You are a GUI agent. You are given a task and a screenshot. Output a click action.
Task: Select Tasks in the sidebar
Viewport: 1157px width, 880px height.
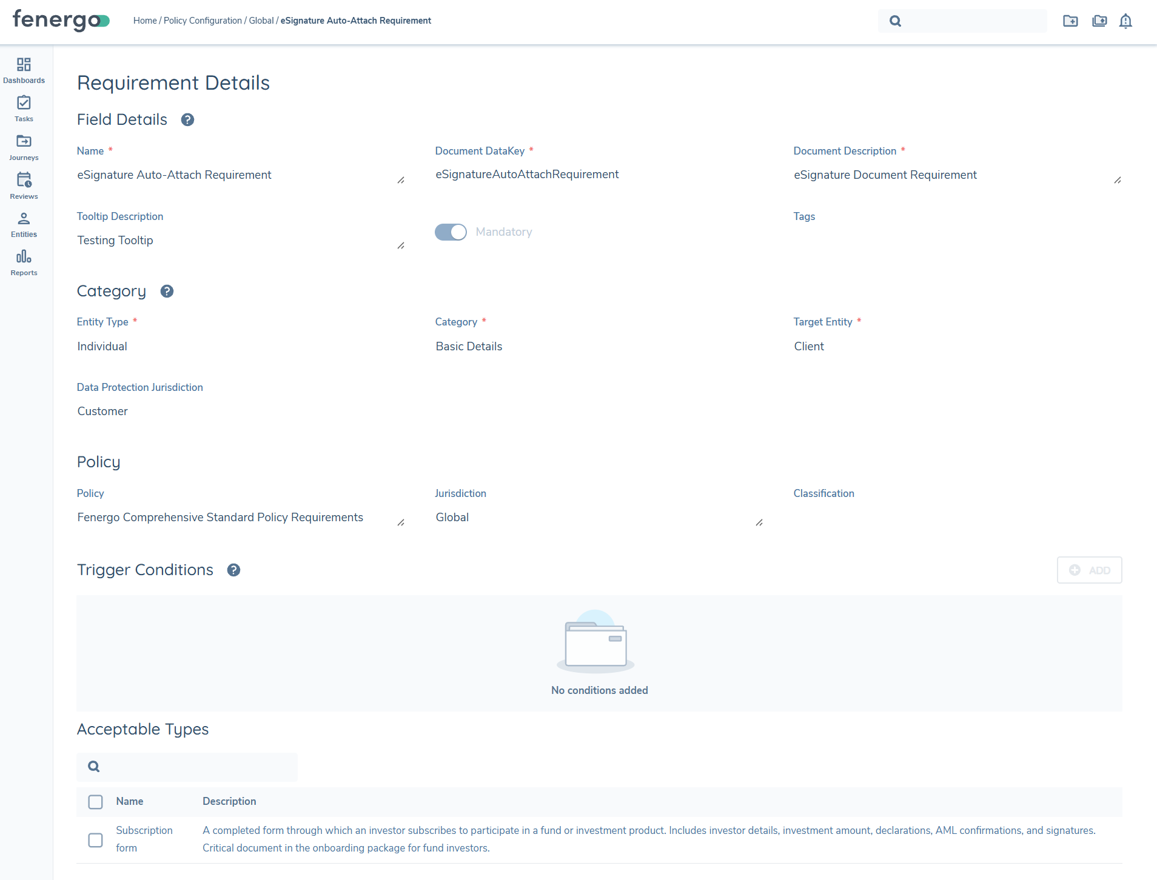24,108
